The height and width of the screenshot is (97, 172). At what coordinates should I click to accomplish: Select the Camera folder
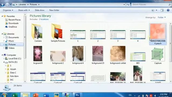[38, 33]
